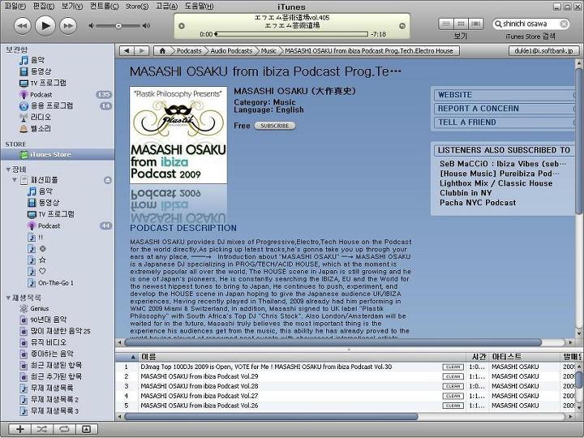Sort episodes by 아티스트 column
584x438 pixels.
(x=524, y=357)
